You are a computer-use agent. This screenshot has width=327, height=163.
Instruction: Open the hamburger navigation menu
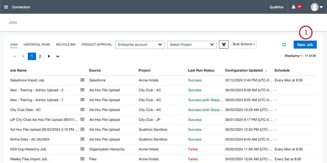pyautogui.click(x=6, y=7)
